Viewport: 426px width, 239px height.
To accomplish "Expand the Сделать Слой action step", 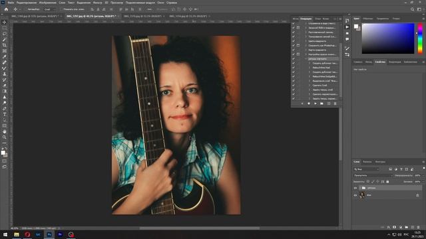I will pyautogui.click(x=310, y=86).
